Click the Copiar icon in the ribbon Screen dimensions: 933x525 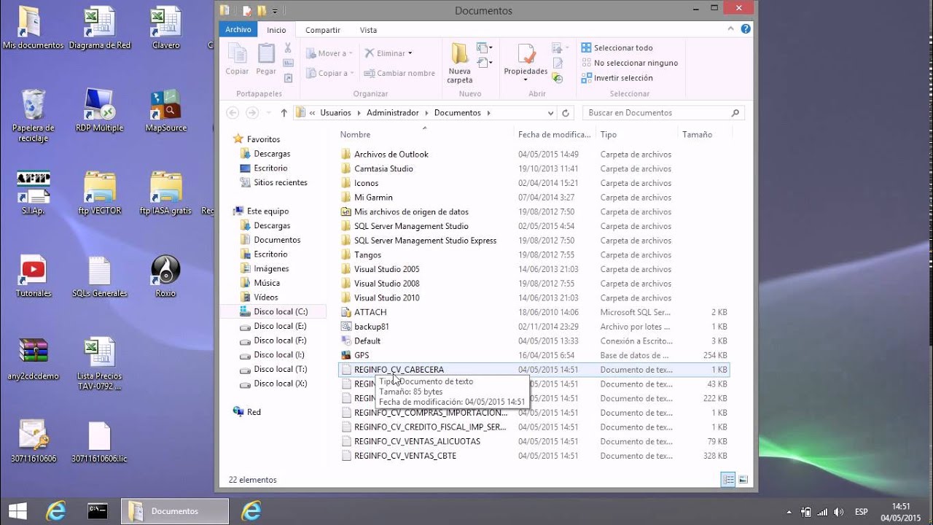[238, 54]
